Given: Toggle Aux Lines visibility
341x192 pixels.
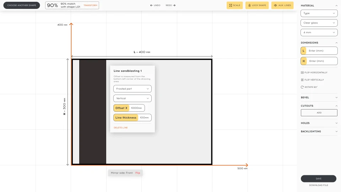Looking at the screenshot, I should (282, 5).
